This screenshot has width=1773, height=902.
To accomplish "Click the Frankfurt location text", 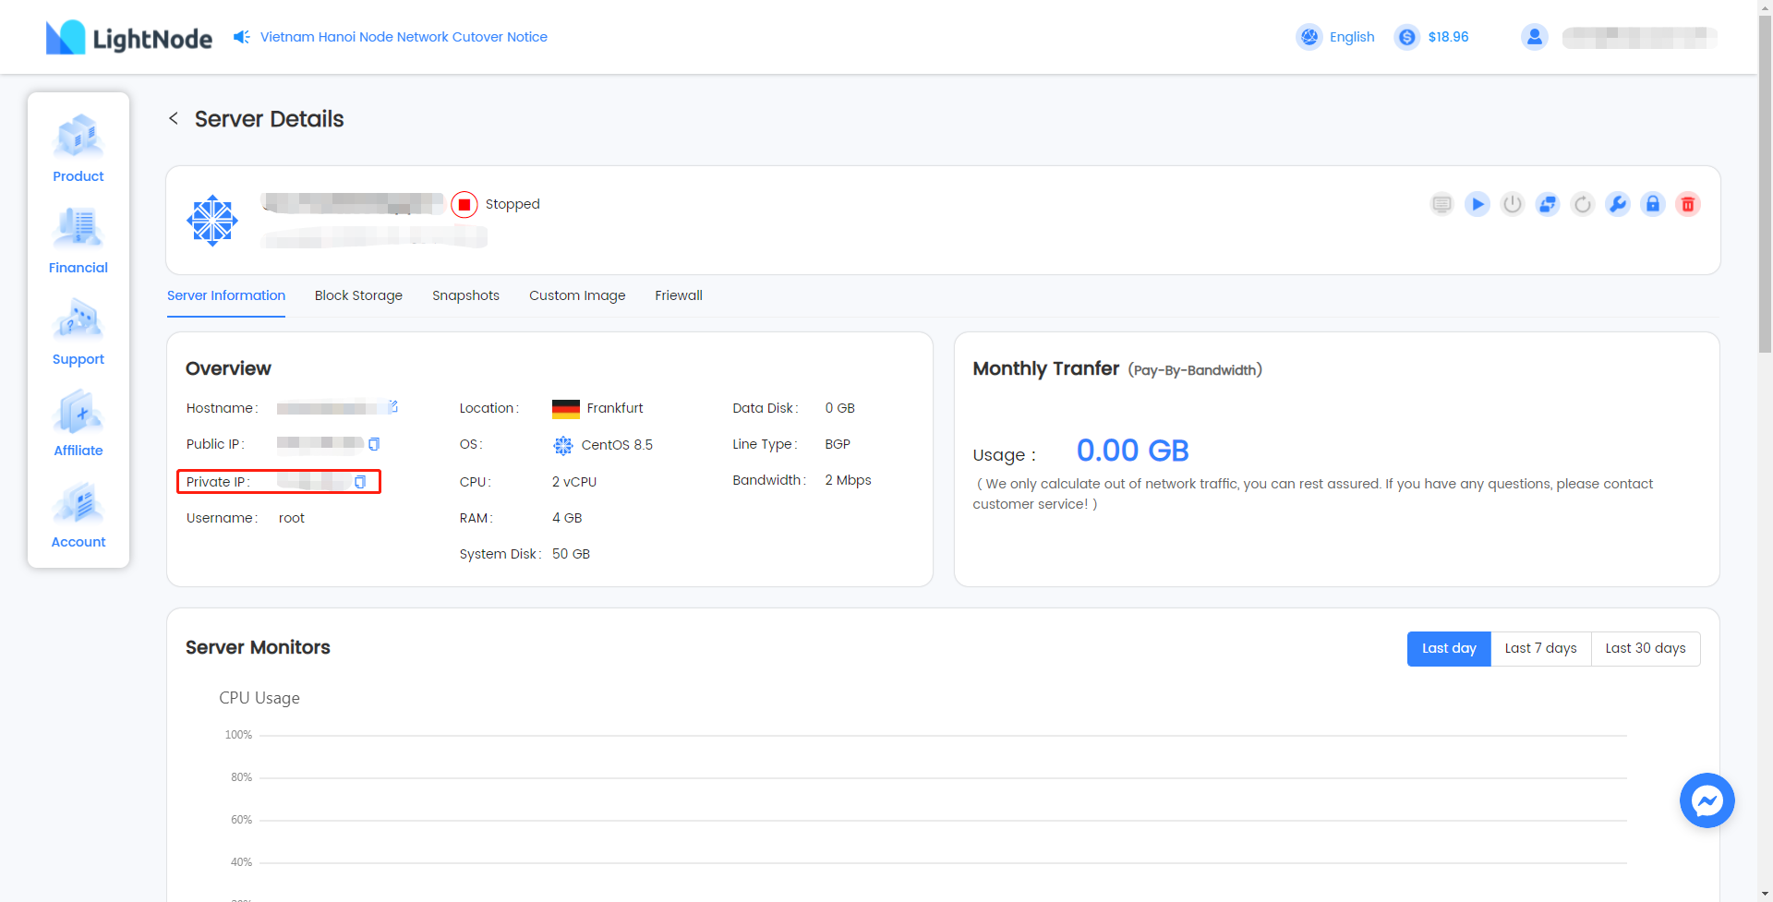I will 615,408.
